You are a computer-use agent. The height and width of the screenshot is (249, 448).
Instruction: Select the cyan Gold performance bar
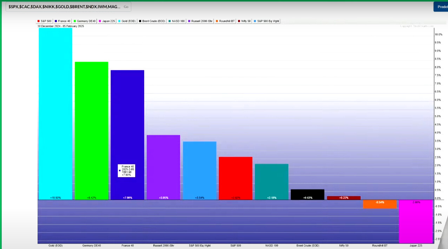pos(55,112)
